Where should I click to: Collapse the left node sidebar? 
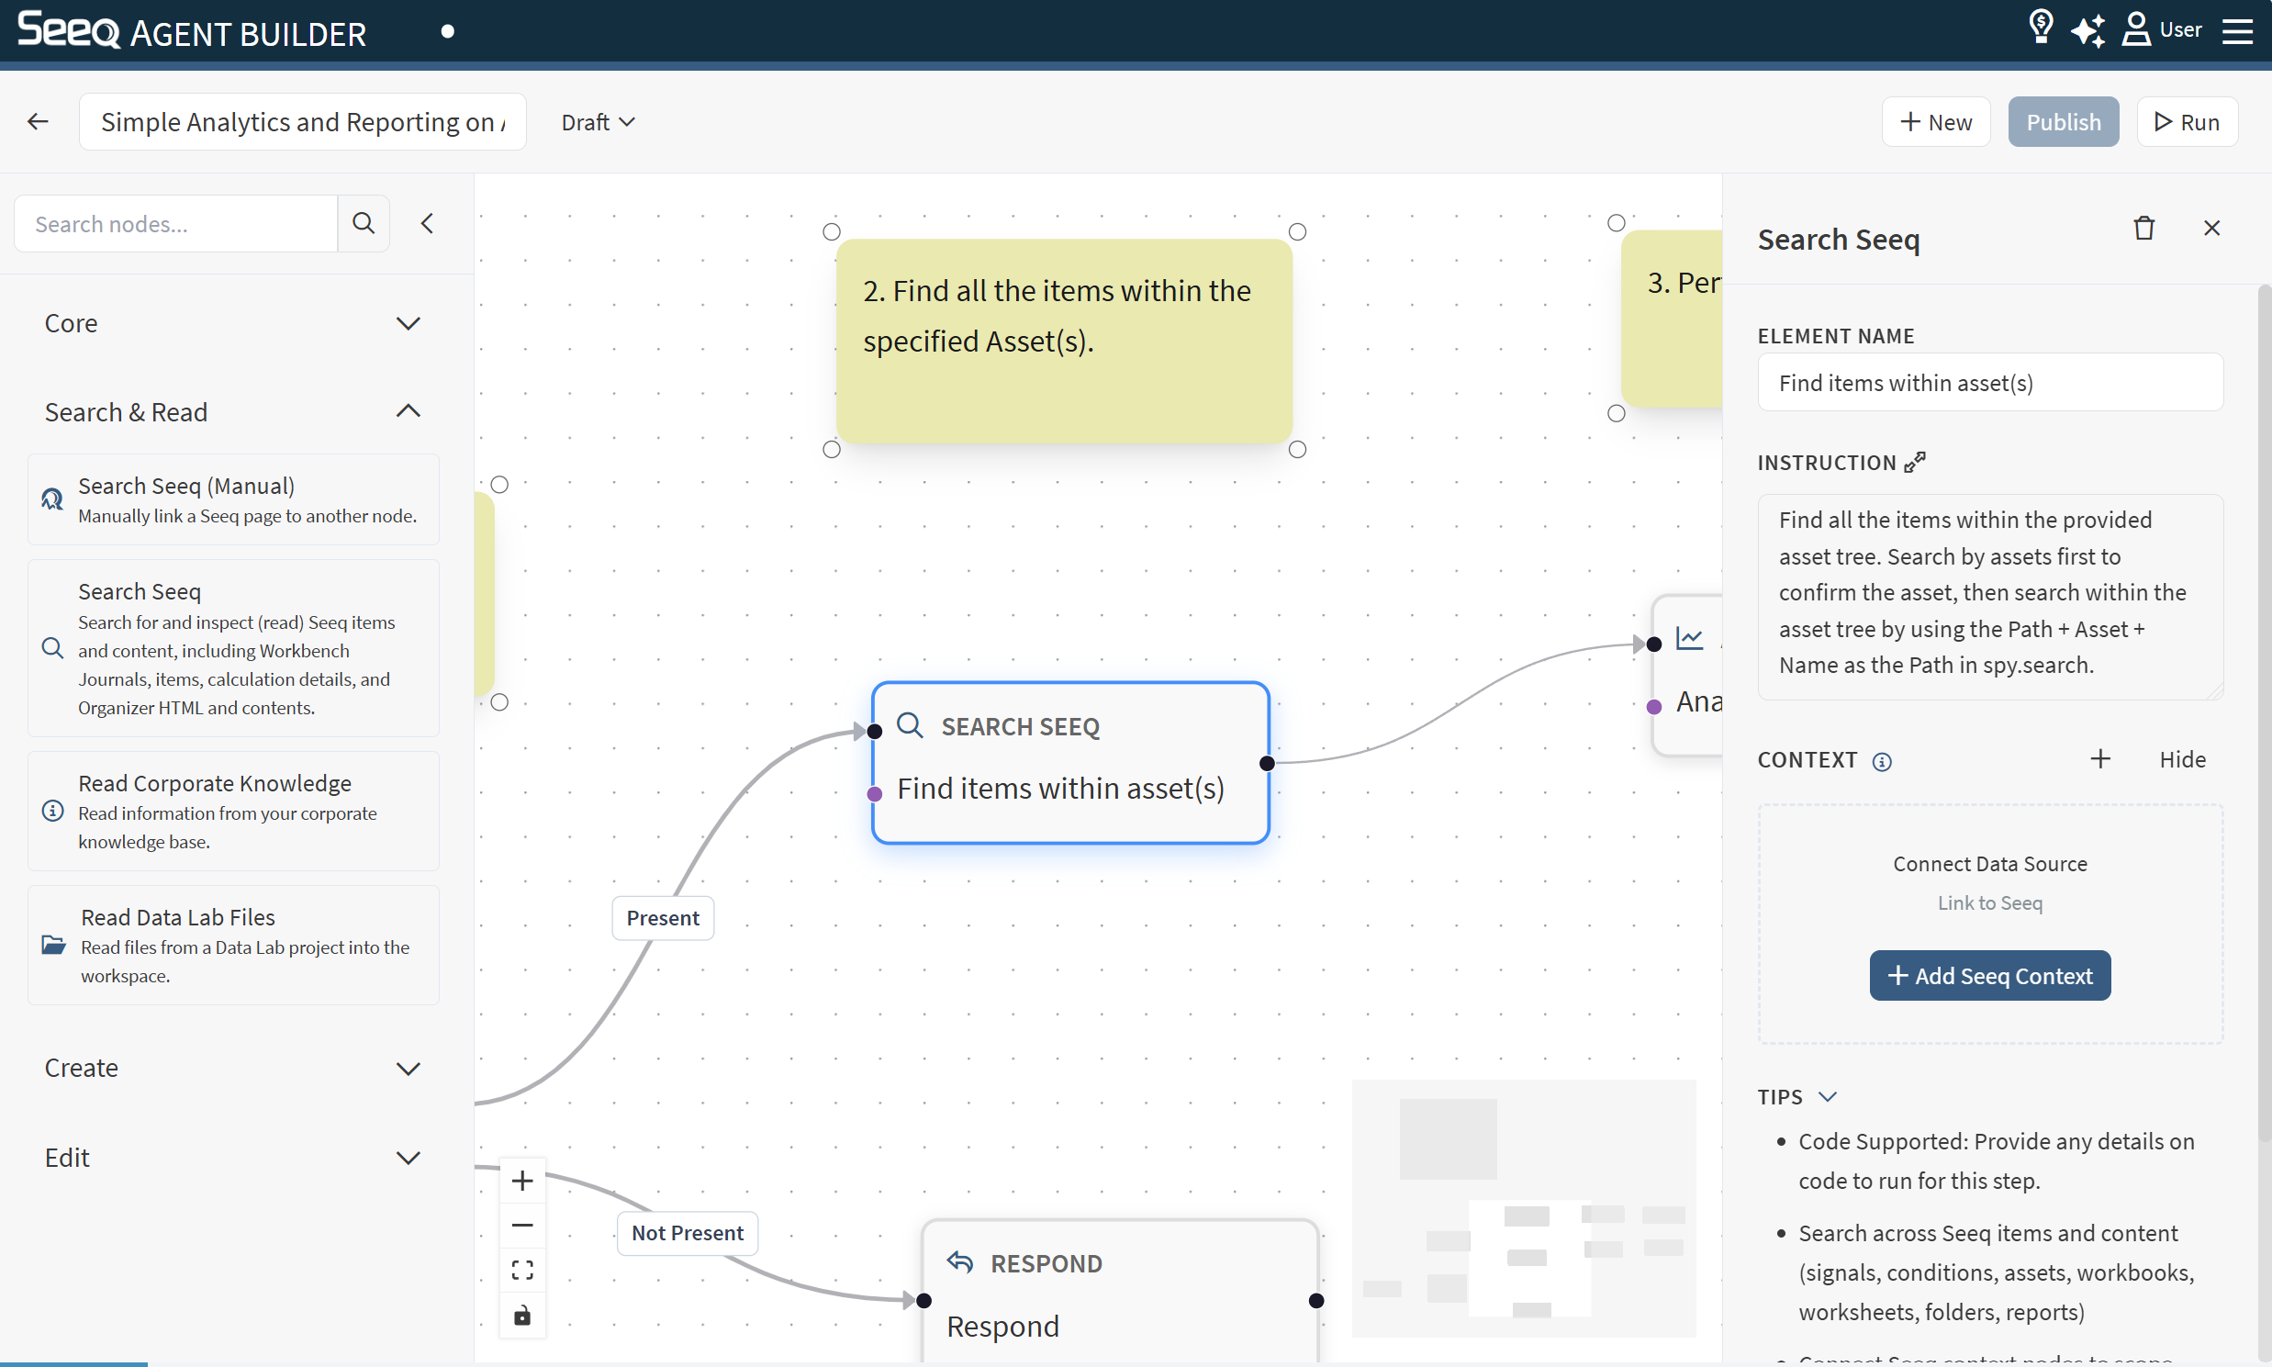pyautogui.click(x=428, y=223)
